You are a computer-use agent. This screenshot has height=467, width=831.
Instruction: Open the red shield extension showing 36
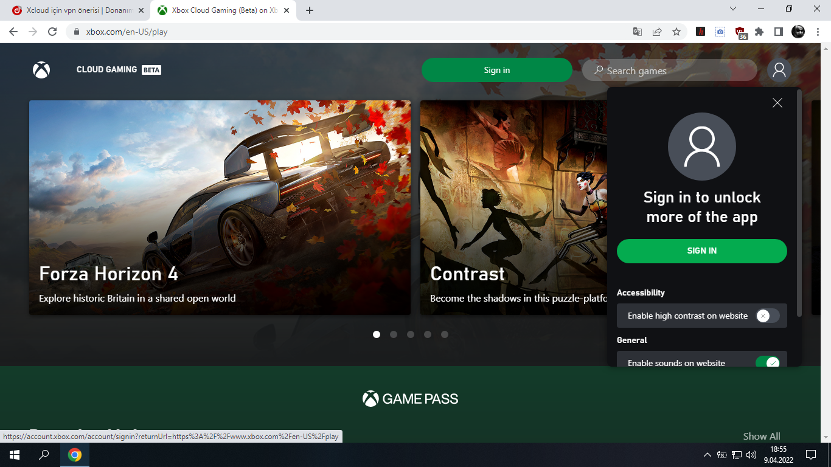click(x=740, y=33)
